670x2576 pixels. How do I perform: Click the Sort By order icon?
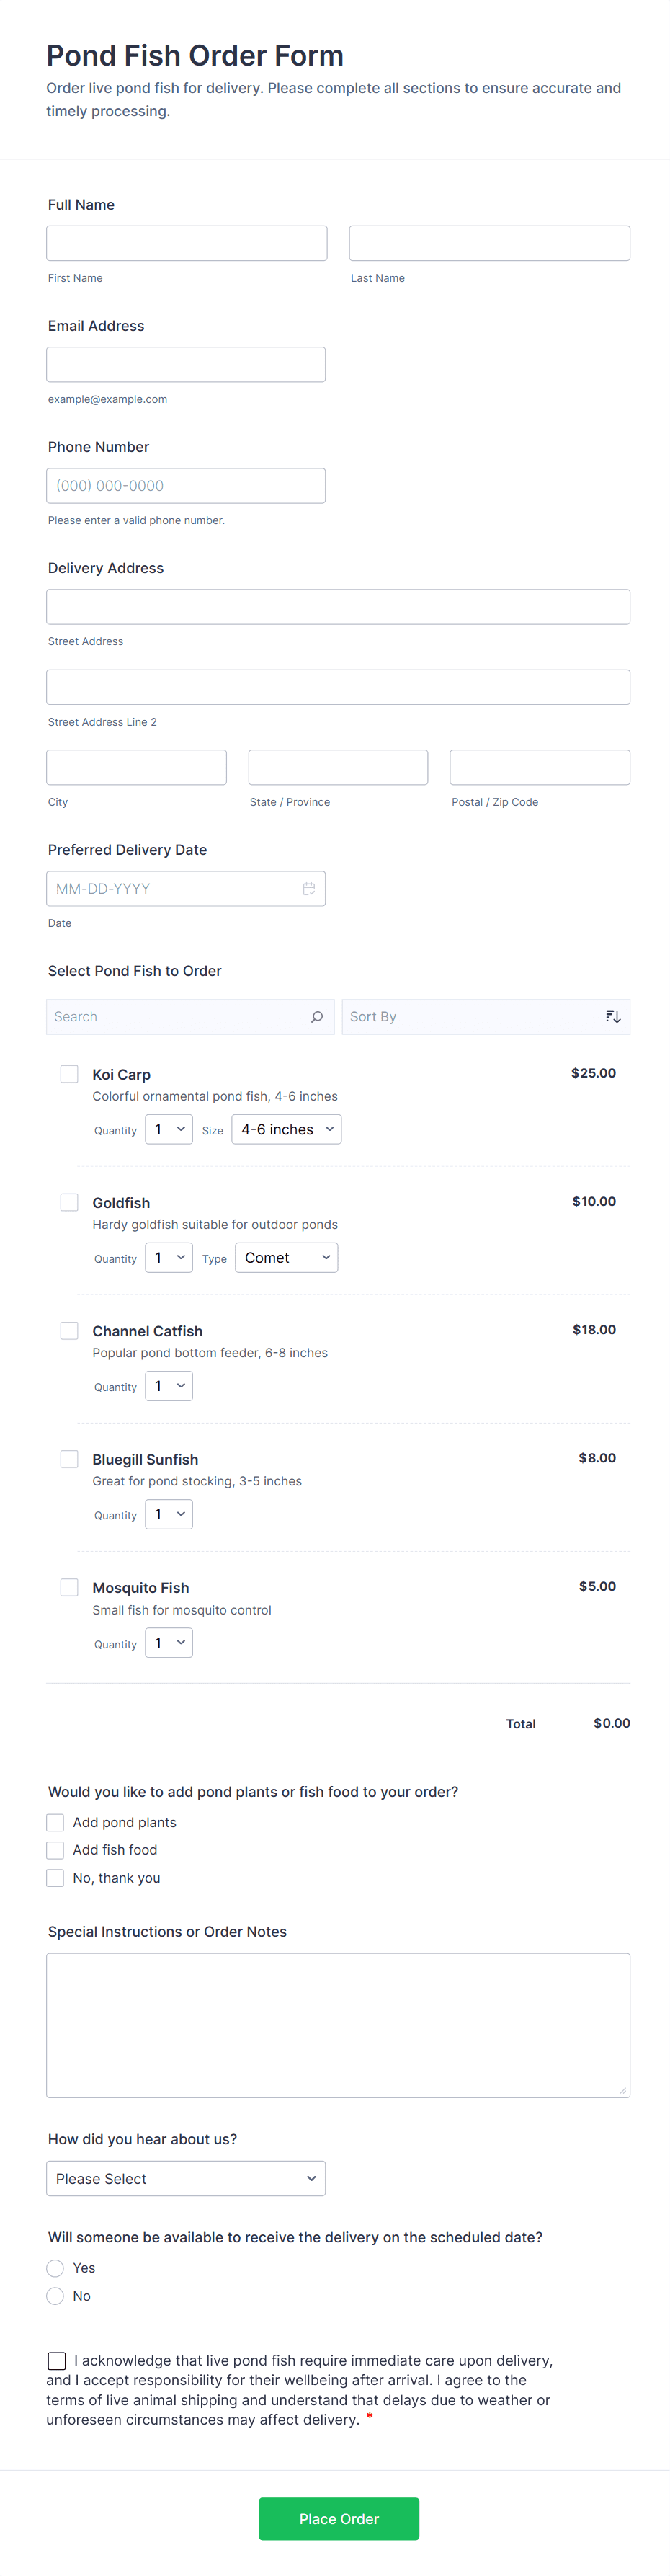(613, 1017)
